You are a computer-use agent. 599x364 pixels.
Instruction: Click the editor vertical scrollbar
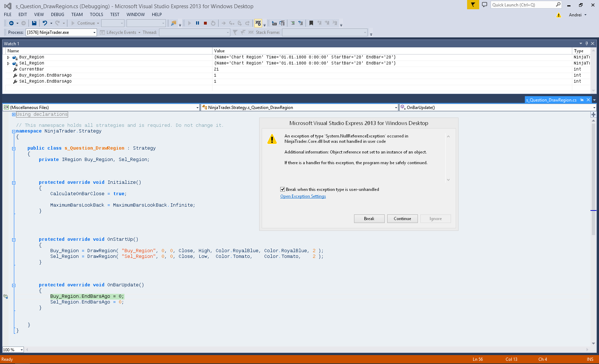tap(593, 232)
